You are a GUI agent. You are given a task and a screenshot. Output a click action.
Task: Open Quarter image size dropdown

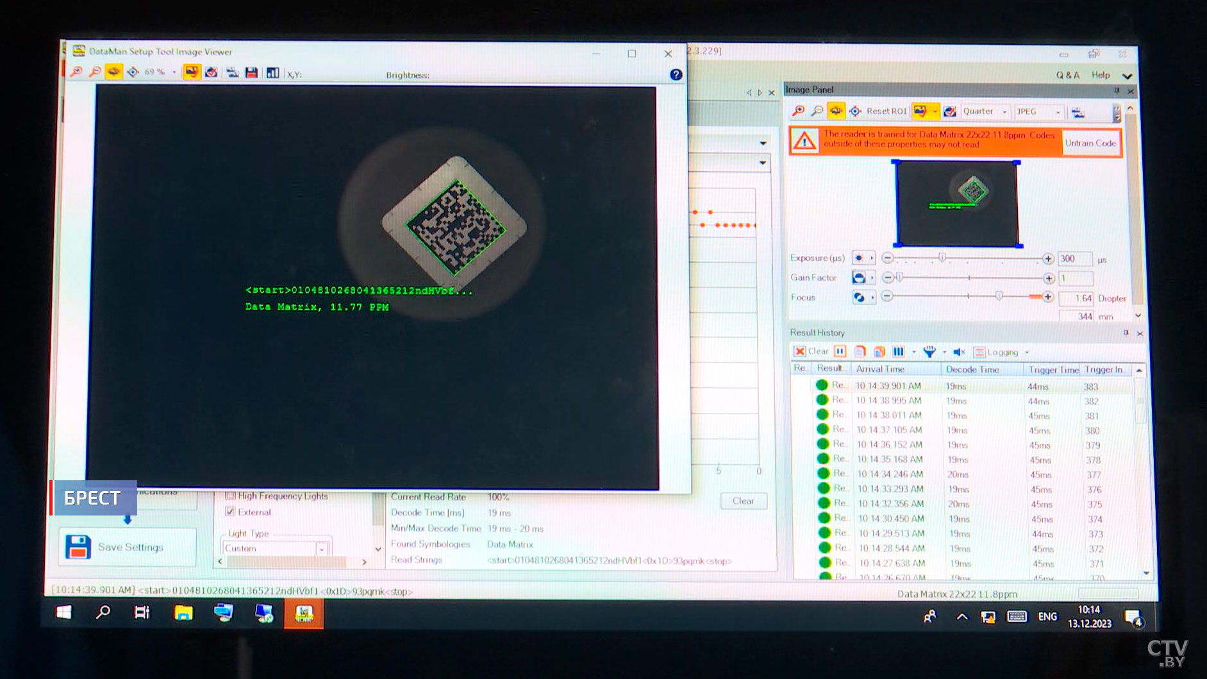(x=1004, y=112)
